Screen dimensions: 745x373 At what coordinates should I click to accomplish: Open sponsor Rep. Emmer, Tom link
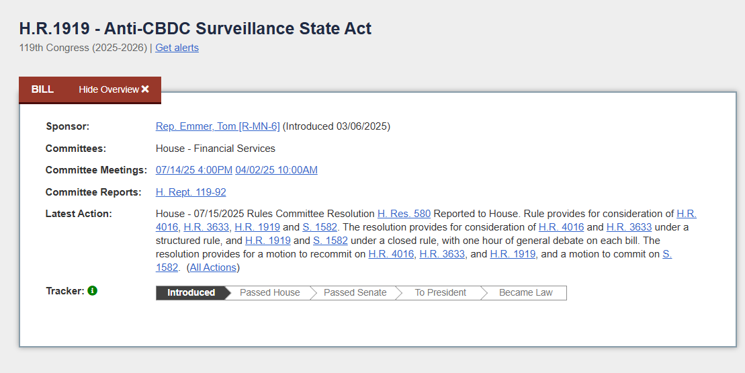coord(218,126)
